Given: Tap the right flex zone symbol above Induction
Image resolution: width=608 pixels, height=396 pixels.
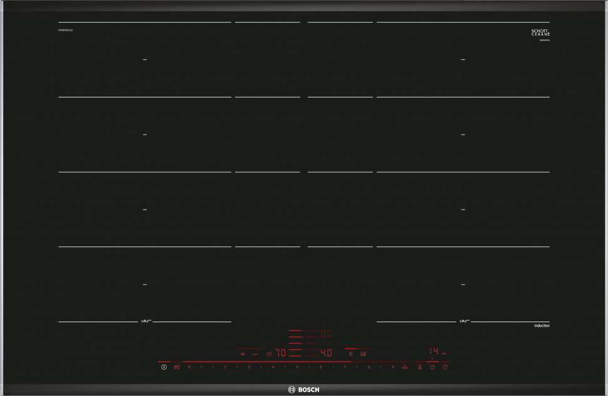Looking at the screenshot, I should coord(463,322).
